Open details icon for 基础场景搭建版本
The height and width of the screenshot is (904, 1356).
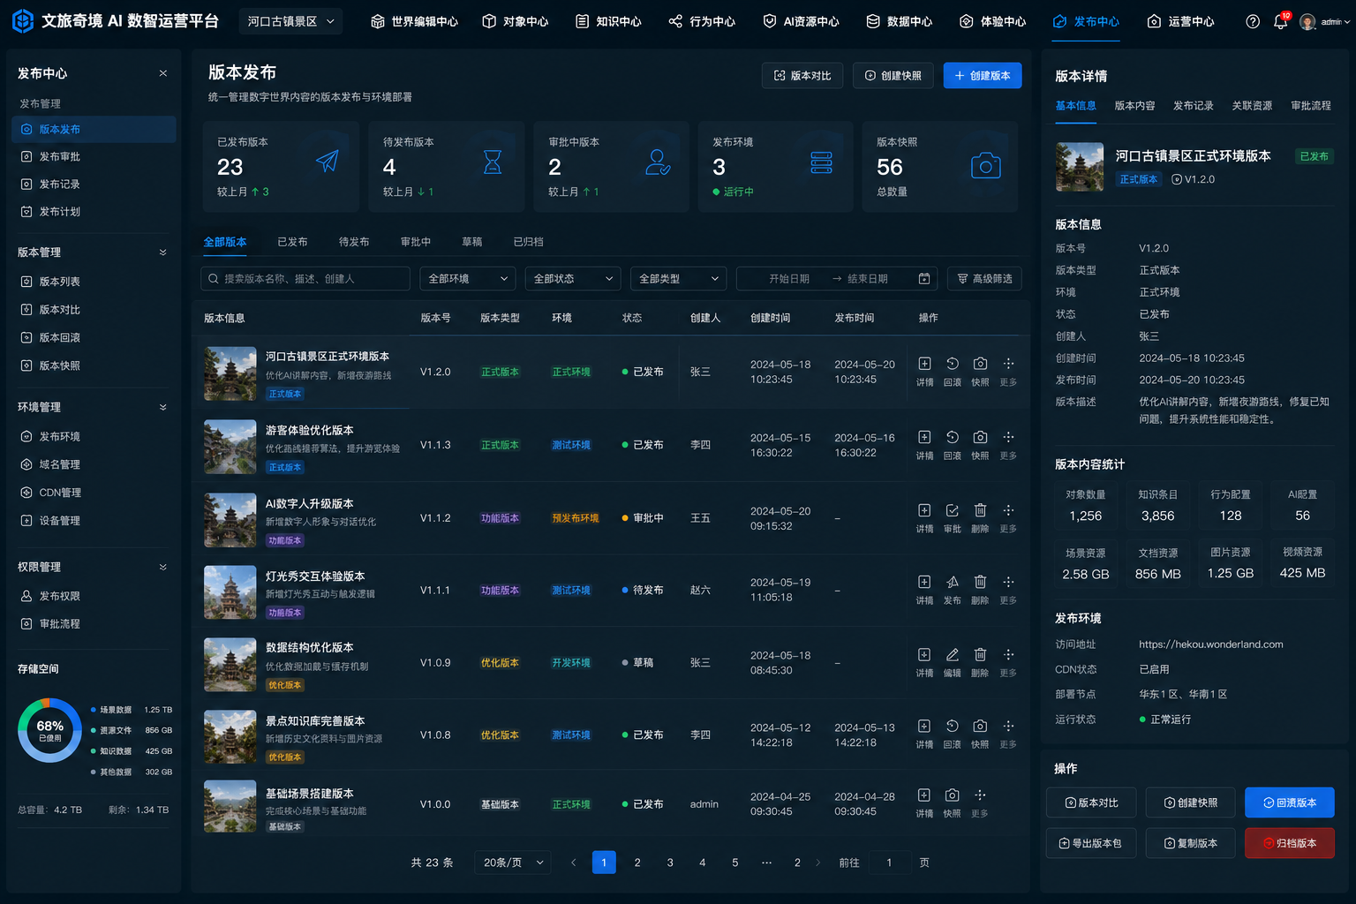coord(923,795)
